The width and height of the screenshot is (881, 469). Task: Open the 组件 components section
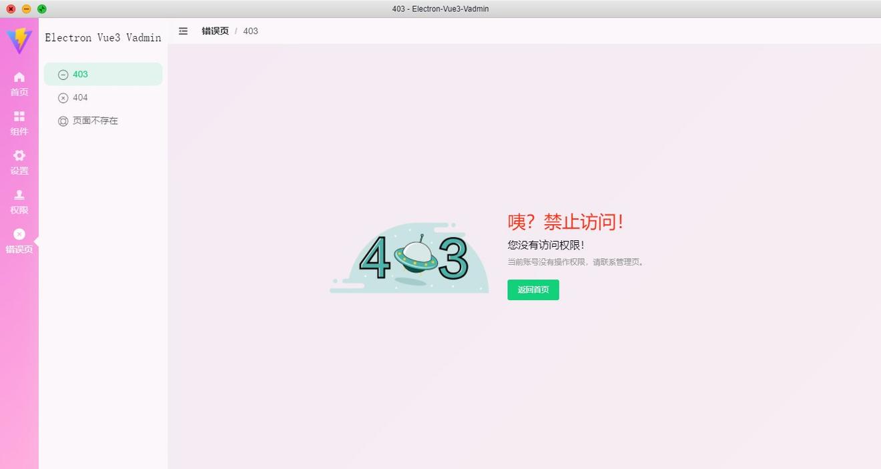coord(19,123)
